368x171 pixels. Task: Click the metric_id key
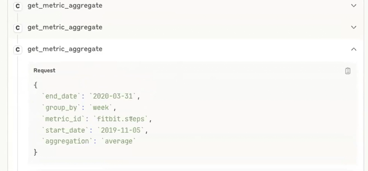pyautogui.click(x=63, y=119)
